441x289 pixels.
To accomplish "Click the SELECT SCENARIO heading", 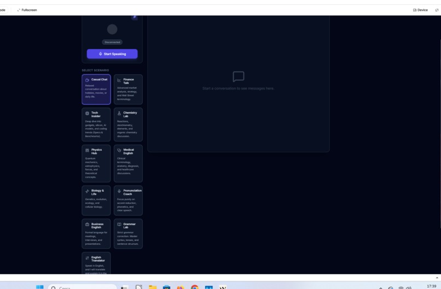I will [x=95, y=70].
